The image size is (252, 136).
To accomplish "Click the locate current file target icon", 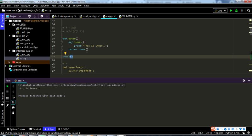I will pos(30,16).
